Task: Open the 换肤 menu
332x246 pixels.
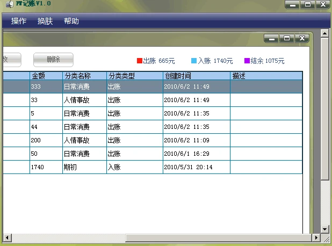Action: pos(45,21)
